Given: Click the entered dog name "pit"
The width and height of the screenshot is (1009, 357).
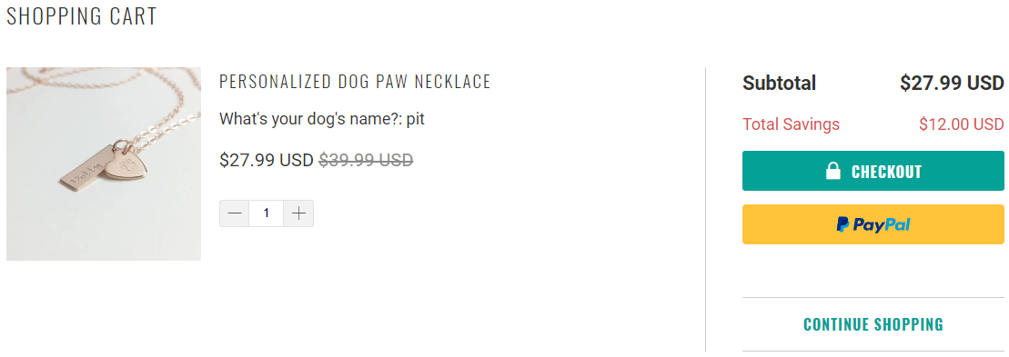Looking at the screenshot, I should pos(416,119).
